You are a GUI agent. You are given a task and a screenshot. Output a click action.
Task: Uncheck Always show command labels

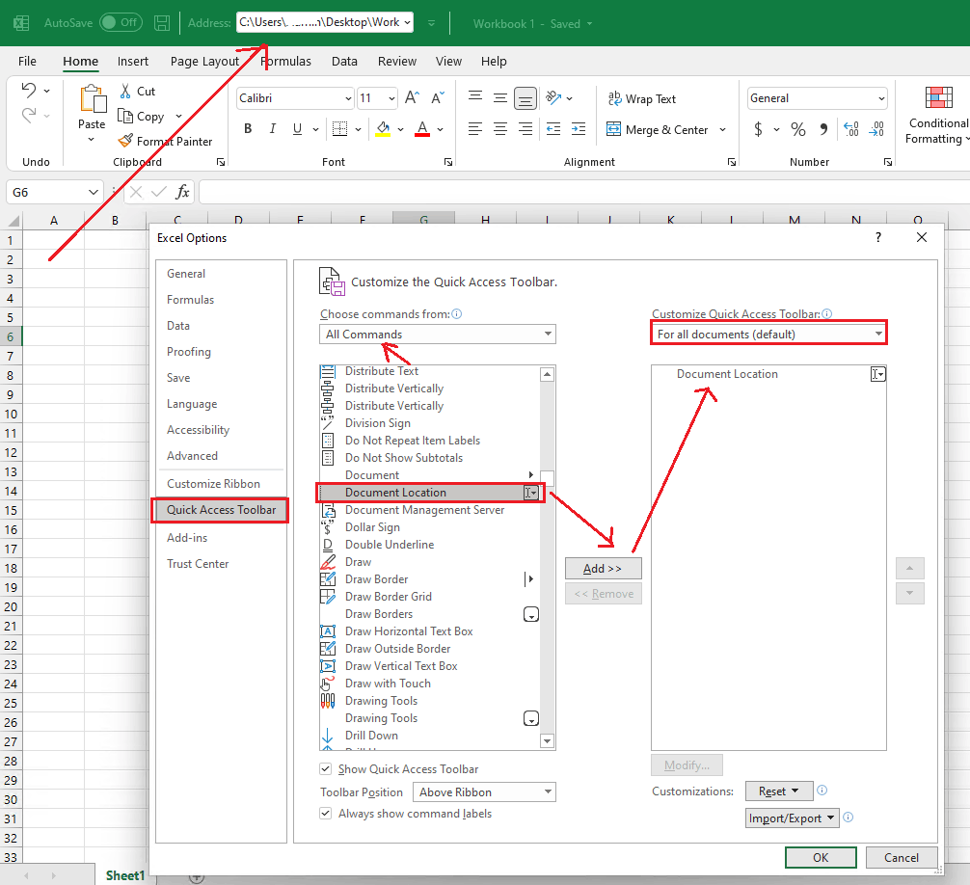[x=325, y=814]
